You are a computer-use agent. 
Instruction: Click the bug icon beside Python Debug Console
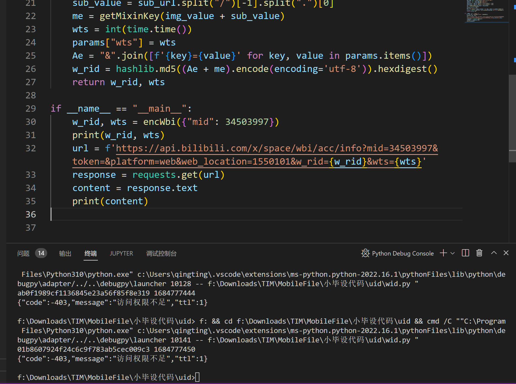(x=365, y=253)
